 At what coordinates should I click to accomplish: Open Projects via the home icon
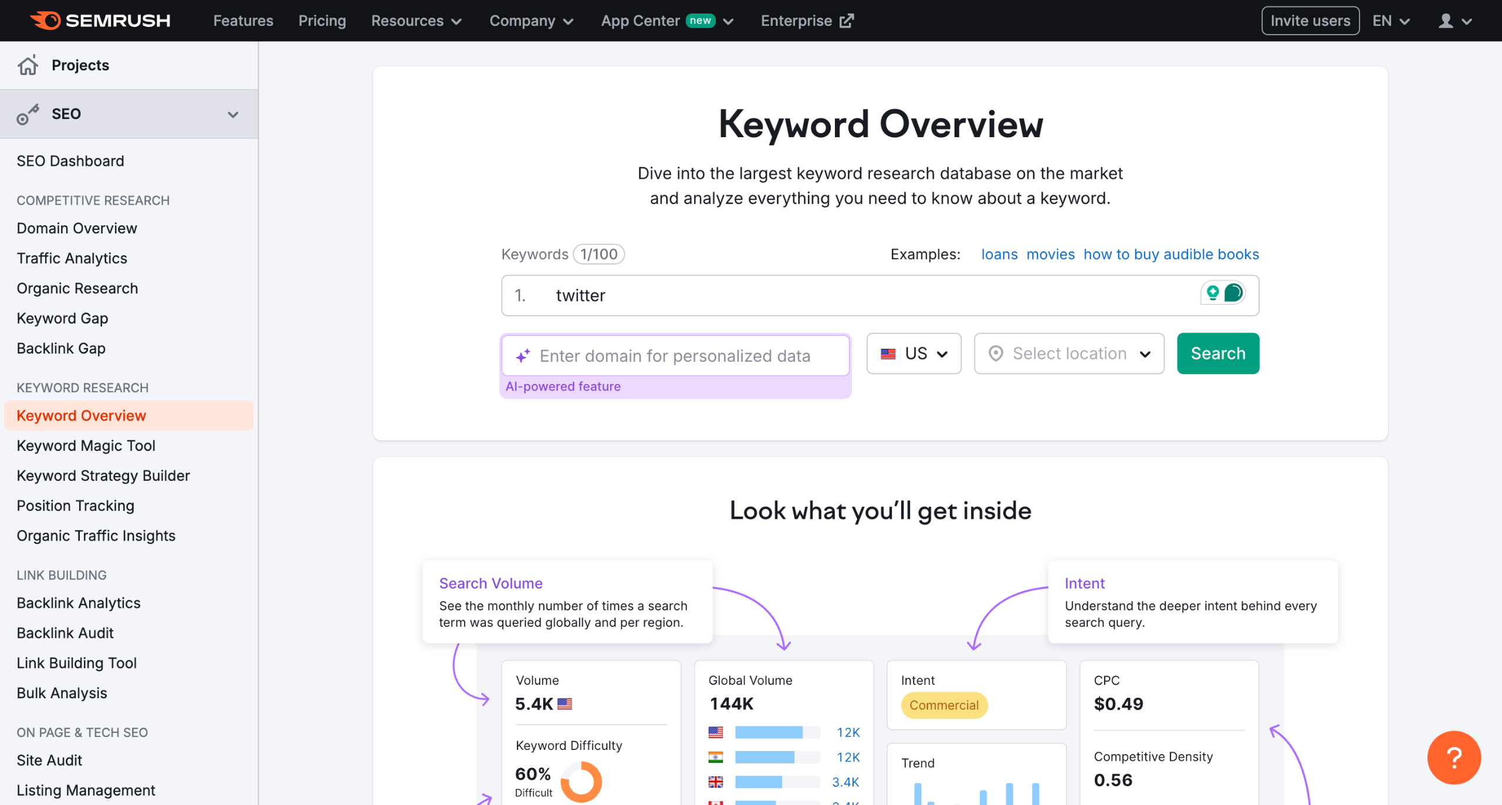pos(28,64)
